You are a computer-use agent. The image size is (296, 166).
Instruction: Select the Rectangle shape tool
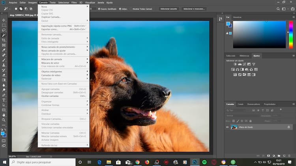coord(4,110)
